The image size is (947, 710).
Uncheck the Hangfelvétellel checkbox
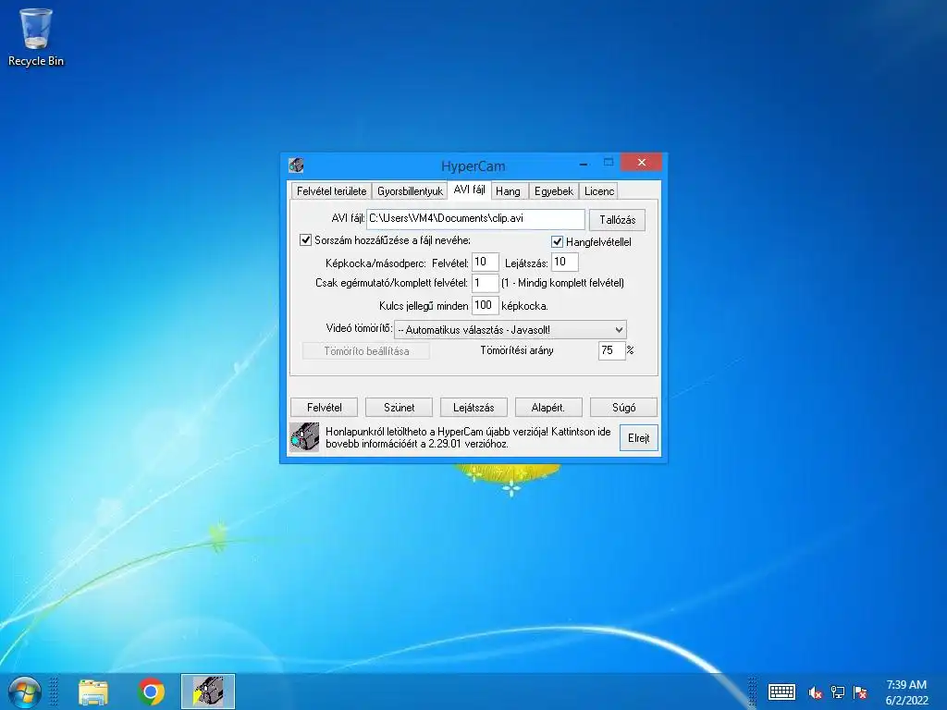coord(557,241)
